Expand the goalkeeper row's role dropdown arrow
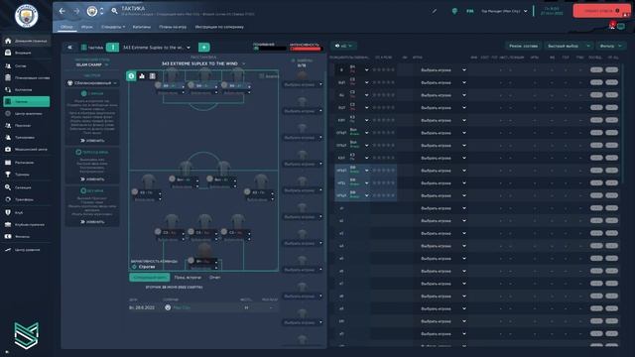Image resolution: width=635 pixels, height=357 pixels. [x=366, y=70]
